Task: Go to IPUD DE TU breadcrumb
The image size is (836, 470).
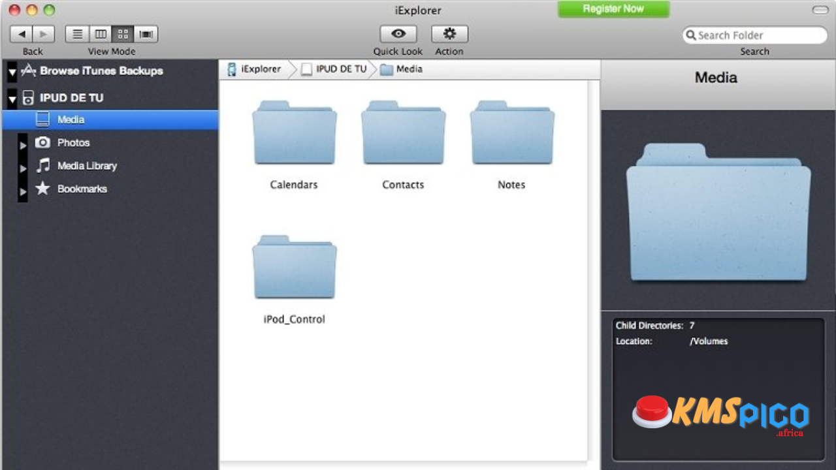Action: (x=334, y=69)
